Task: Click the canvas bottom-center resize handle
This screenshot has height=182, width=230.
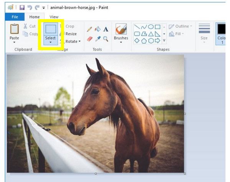Action: point(96,174)
